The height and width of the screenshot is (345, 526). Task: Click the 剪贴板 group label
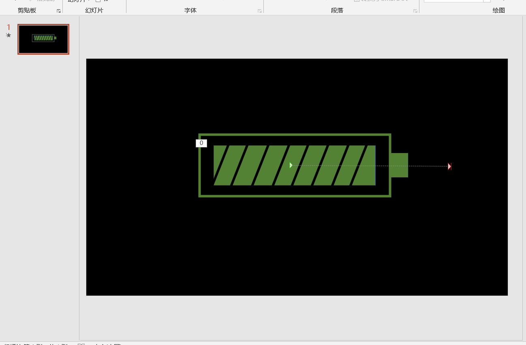pos(27,11)
